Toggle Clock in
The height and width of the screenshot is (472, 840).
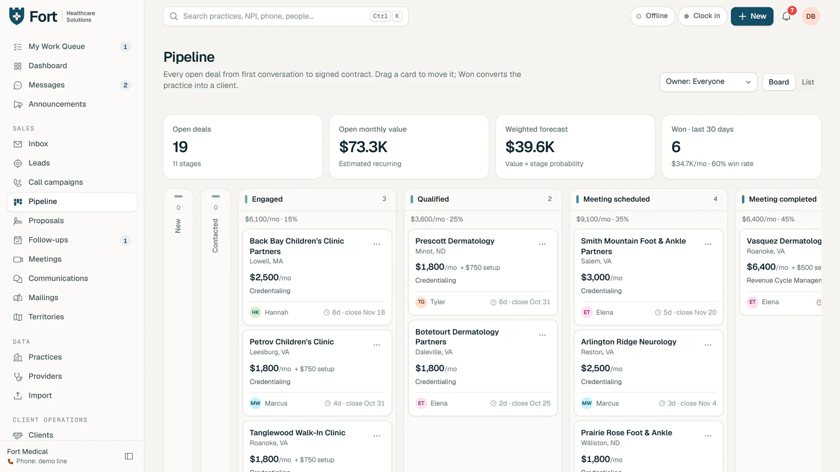[702, 16]
